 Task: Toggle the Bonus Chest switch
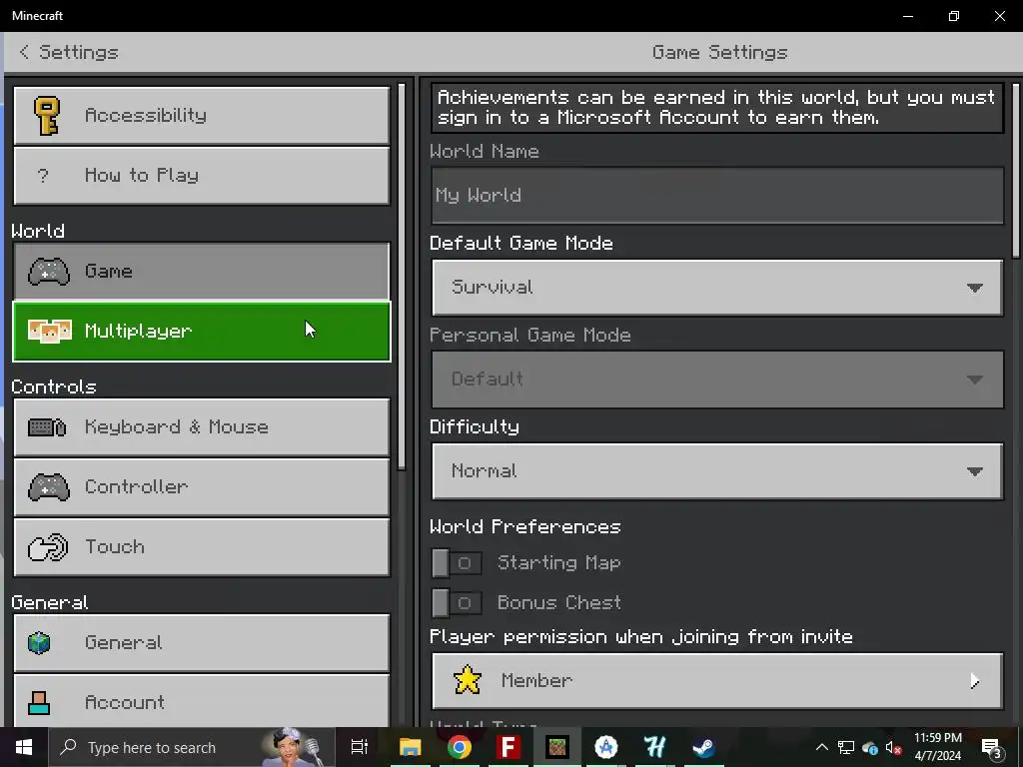[x=457, y=602]
